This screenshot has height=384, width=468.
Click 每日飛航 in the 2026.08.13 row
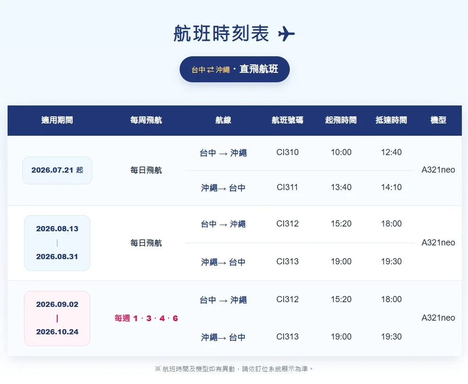tap(146, 243)
